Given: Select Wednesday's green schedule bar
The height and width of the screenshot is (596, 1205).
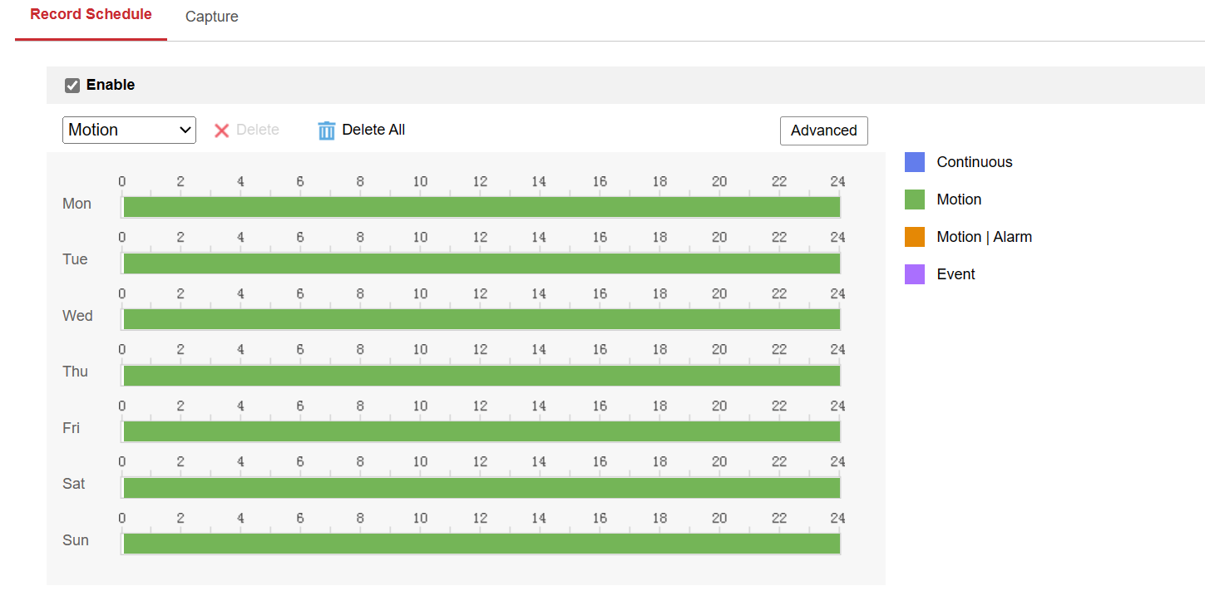Looking at the screenshot, I should click(x=481, y=319).
